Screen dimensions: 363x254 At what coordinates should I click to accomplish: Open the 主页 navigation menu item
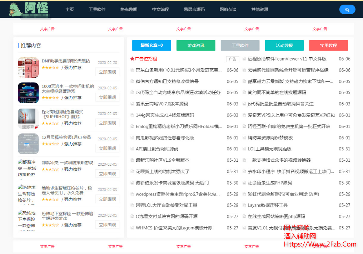pos(70,10)
